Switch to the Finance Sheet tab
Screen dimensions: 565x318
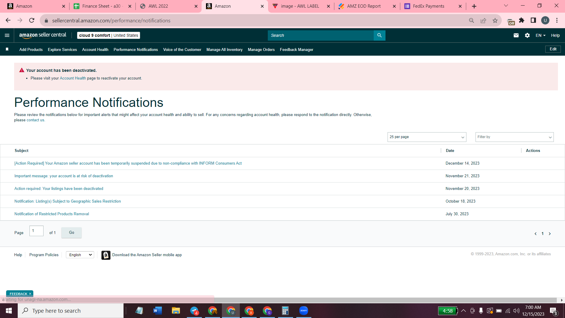102,6
